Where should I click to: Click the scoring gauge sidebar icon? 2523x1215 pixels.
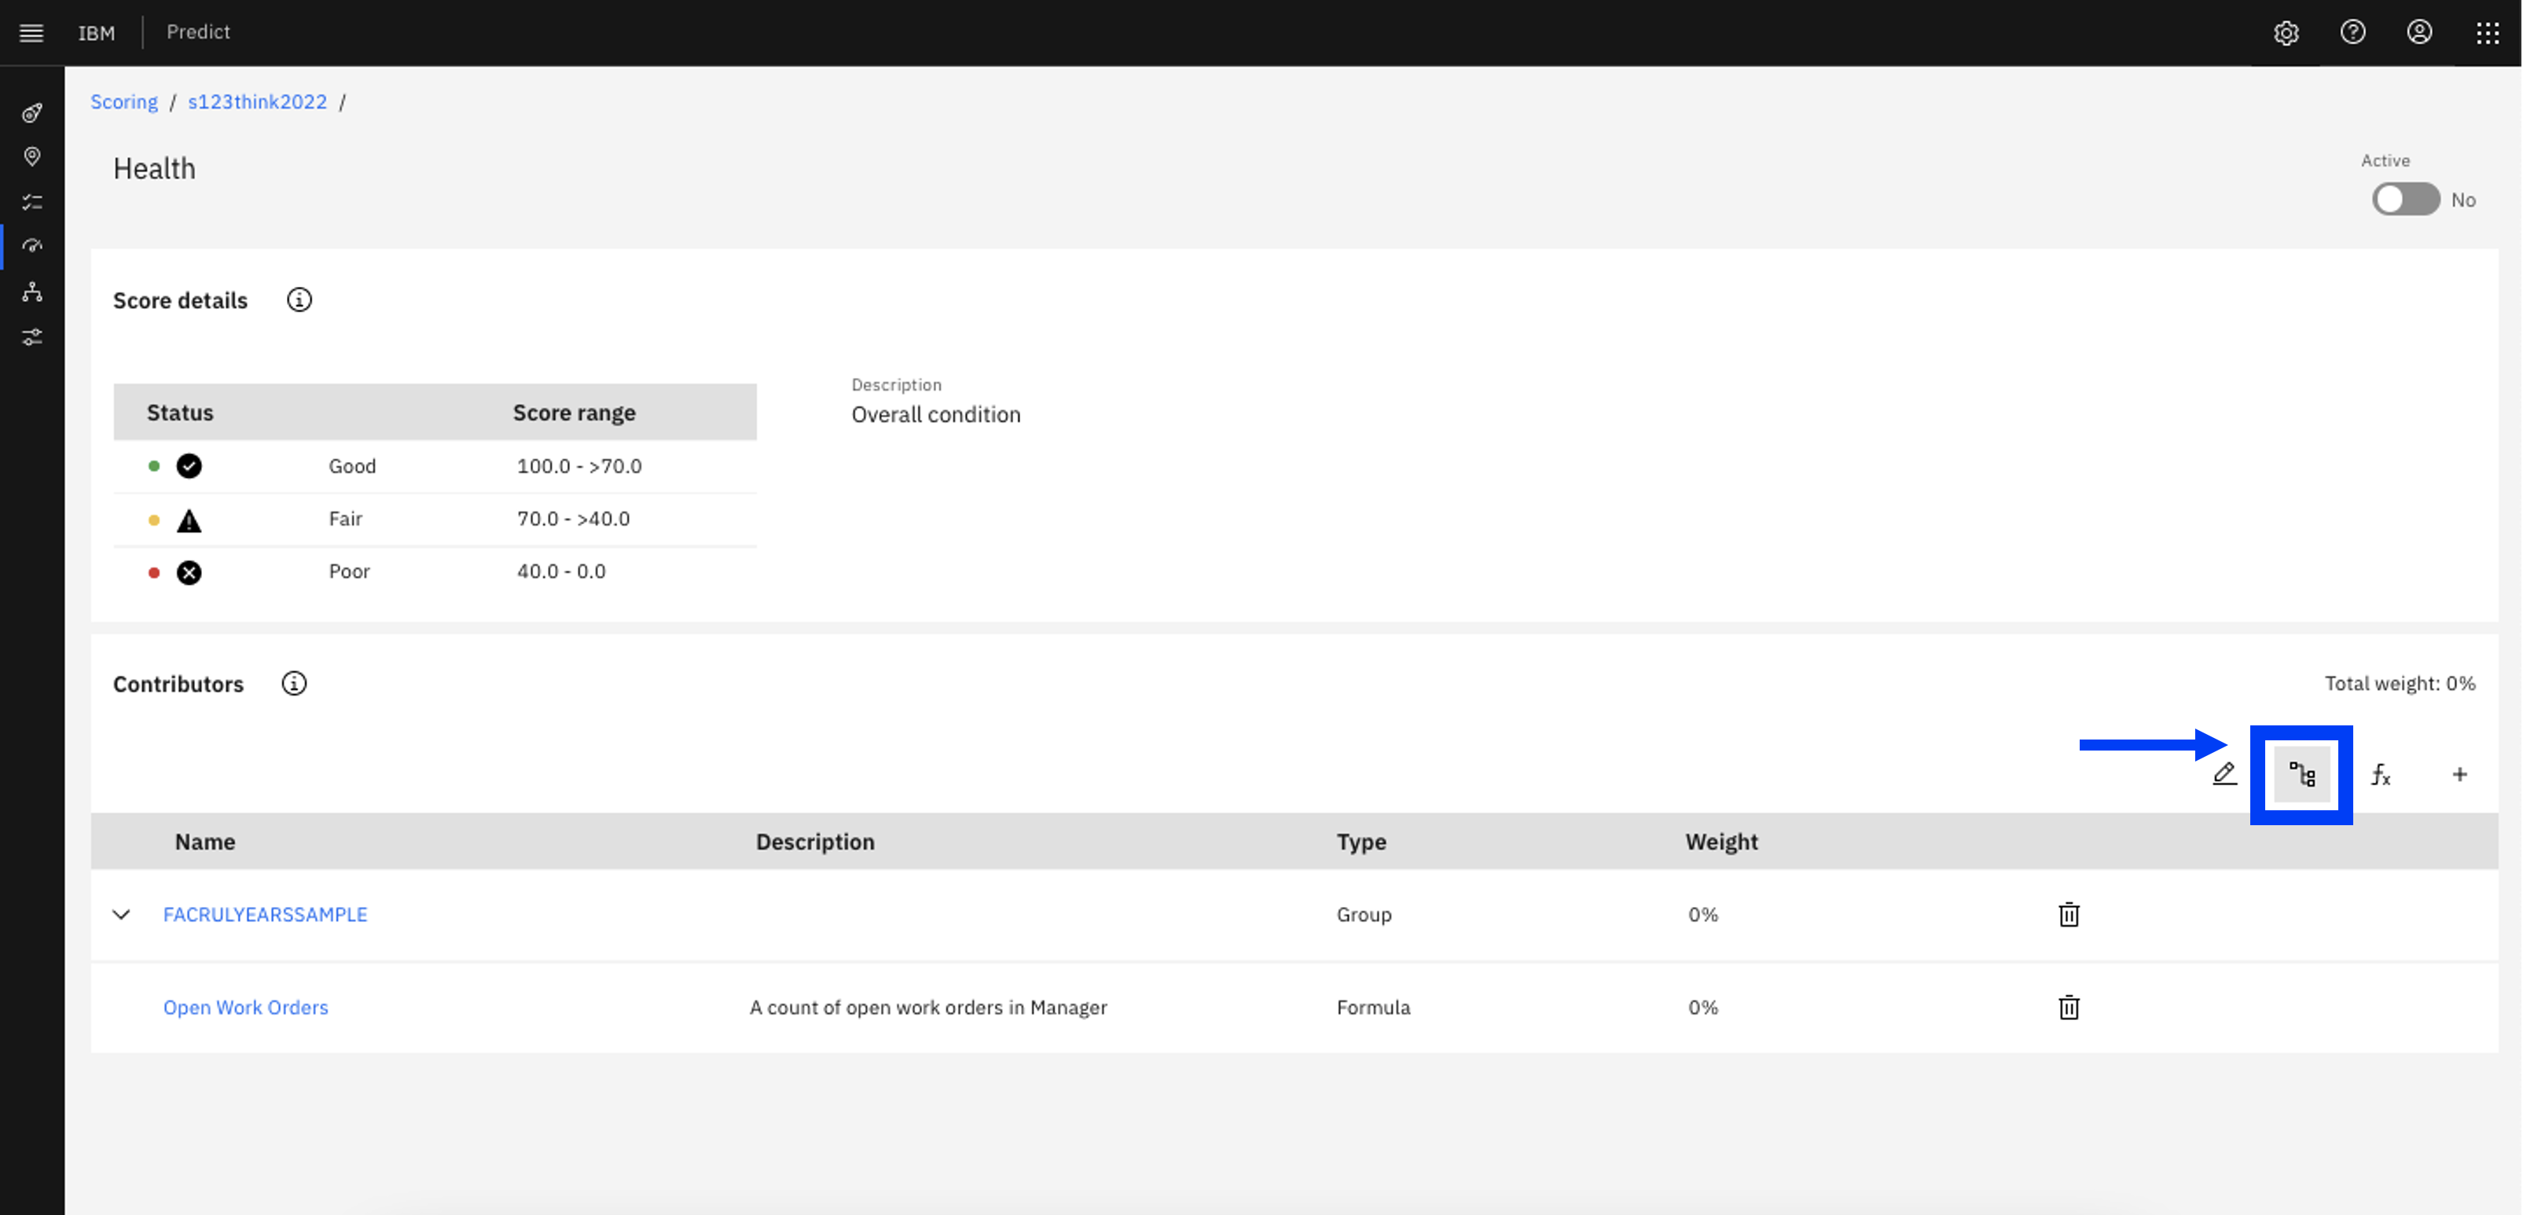[32, 246]
